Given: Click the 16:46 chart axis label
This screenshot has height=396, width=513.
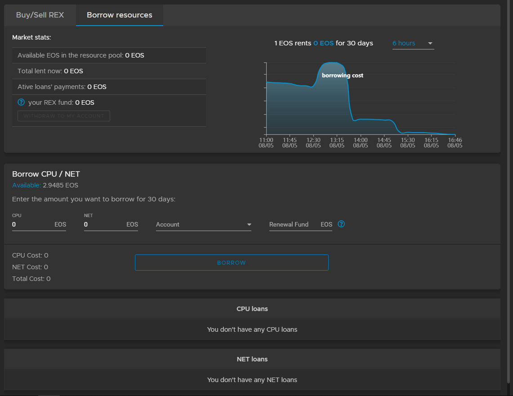Looking at the screenshot, I should tap(455, 142).
